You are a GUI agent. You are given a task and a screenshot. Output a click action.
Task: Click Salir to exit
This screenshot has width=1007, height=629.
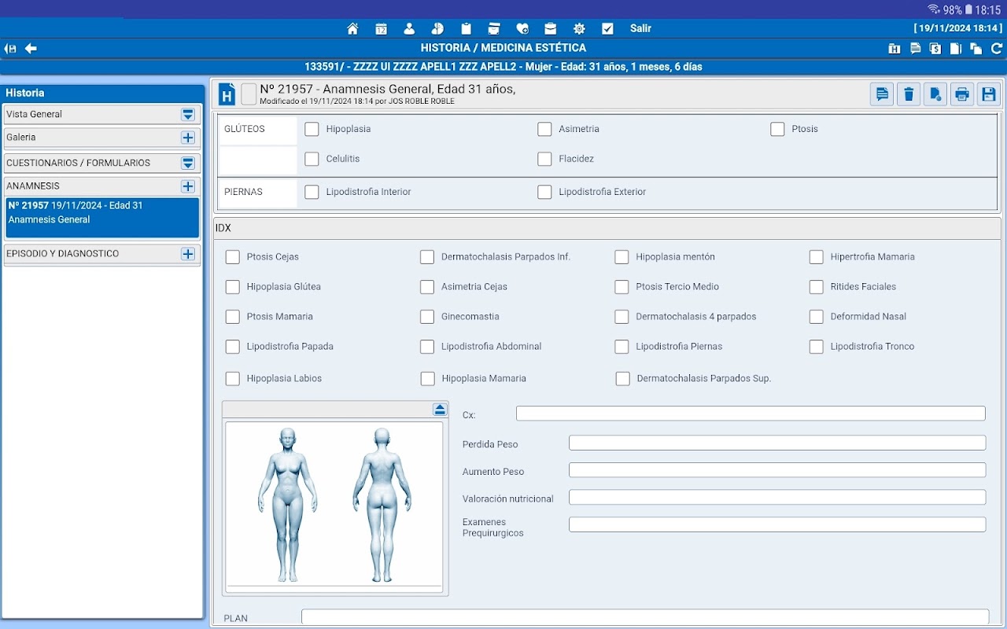click(640, 28)
